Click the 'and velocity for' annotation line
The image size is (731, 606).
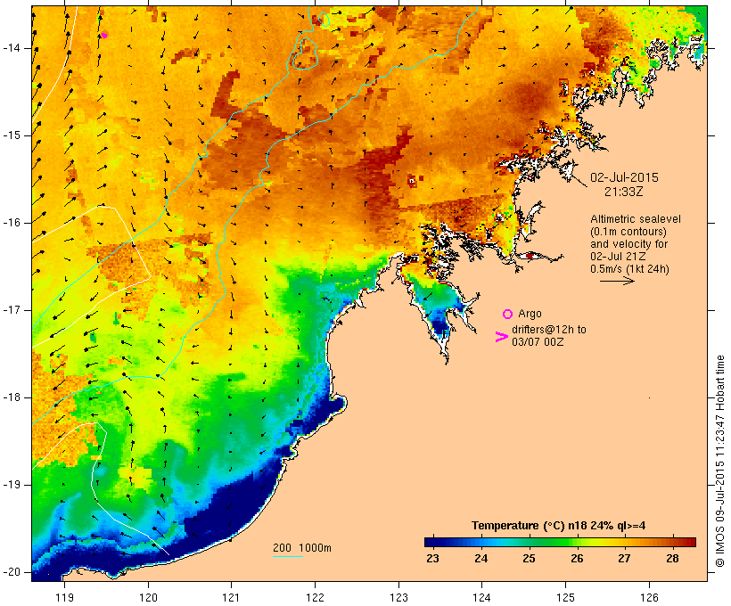point(628,244)
